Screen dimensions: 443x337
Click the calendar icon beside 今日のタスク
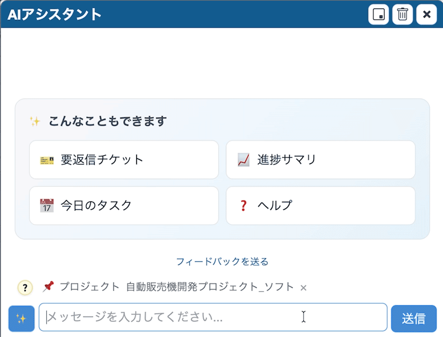pyautogui.click(x=47, y=206)
